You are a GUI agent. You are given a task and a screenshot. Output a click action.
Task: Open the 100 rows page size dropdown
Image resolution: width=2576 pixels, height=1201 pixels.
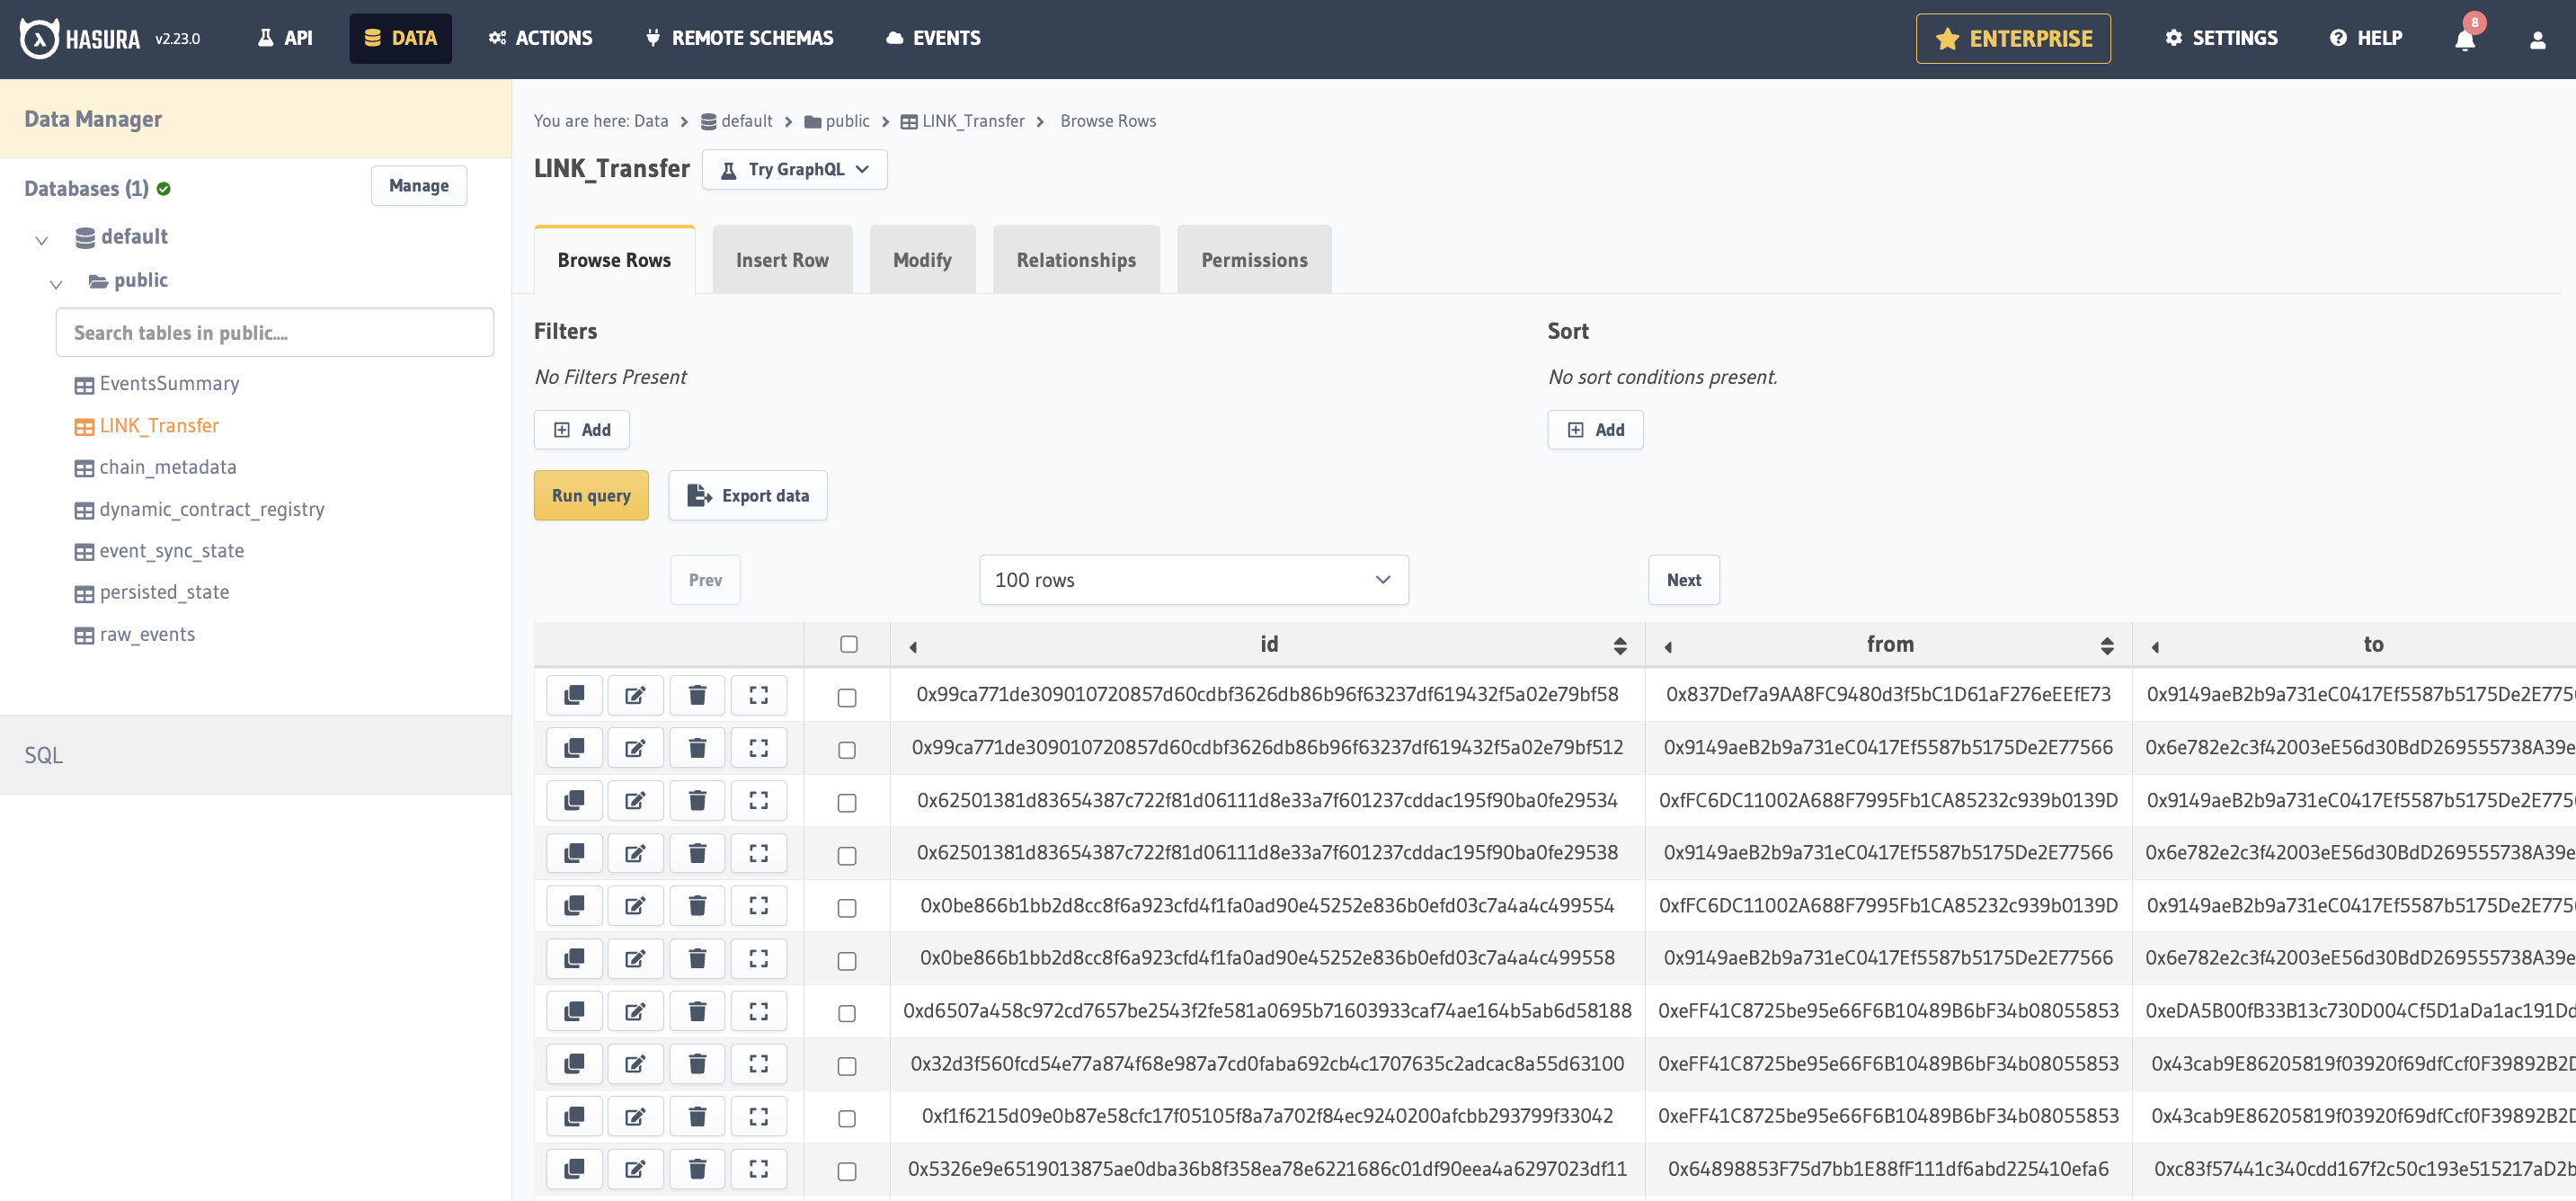click(x=1193, y=580)
